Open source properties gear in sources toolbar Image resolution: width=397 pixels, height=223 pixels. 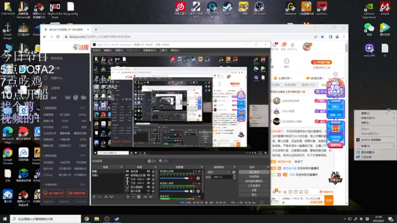[x=139, y=197]
